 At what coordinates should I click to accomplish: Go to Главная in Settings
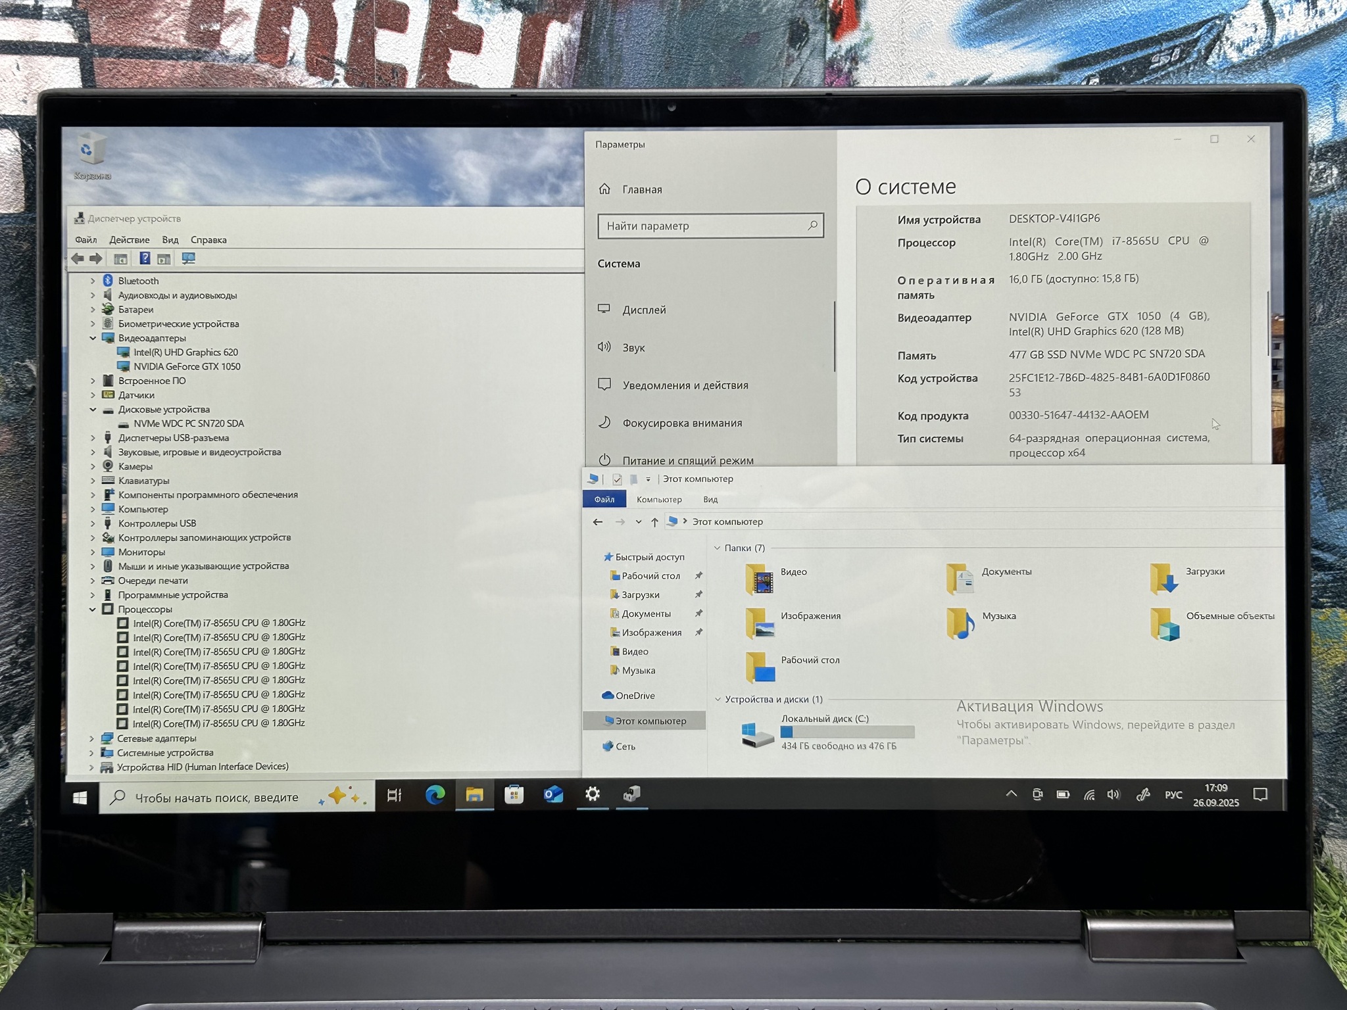point(642,189)
